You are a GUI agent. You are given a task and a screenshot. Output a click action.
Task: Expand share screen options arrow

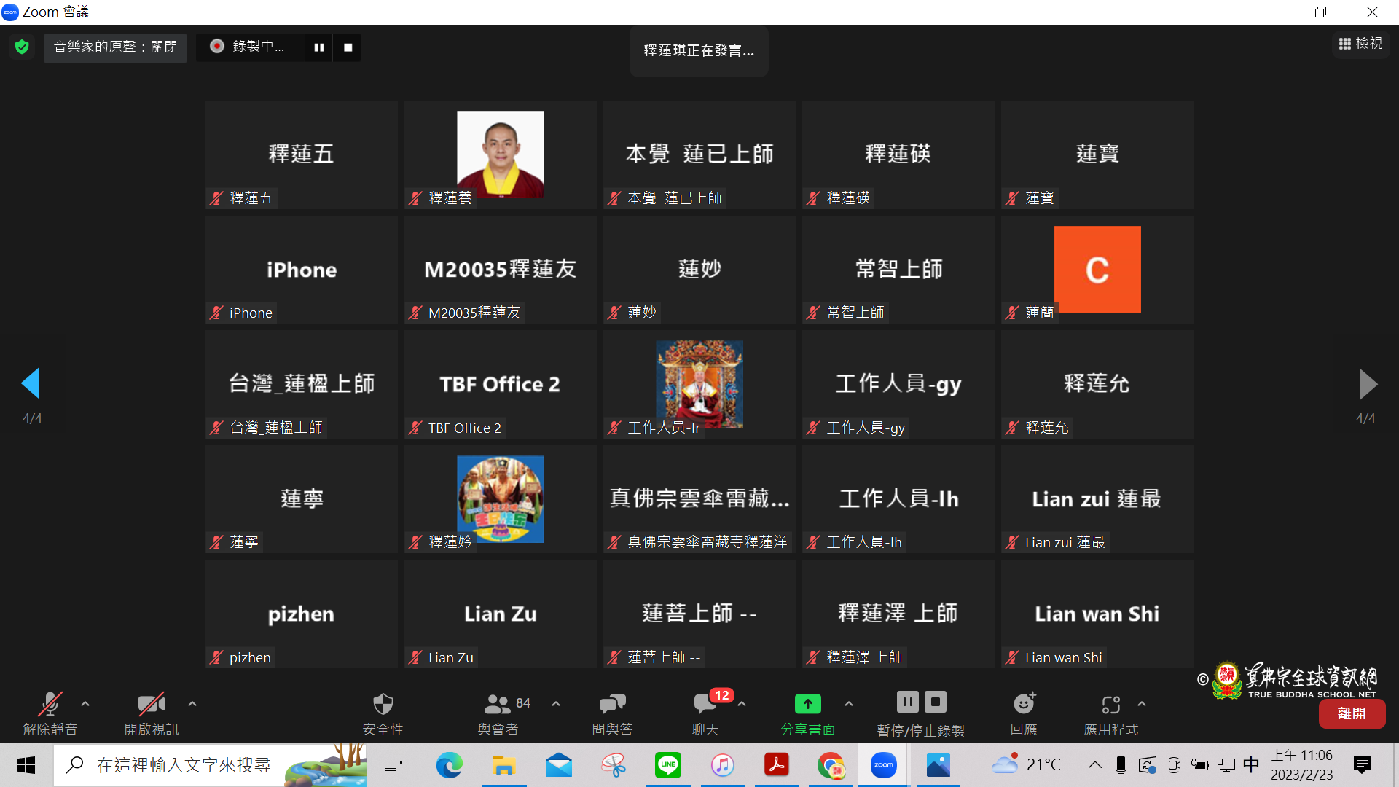tap(849, 704)
